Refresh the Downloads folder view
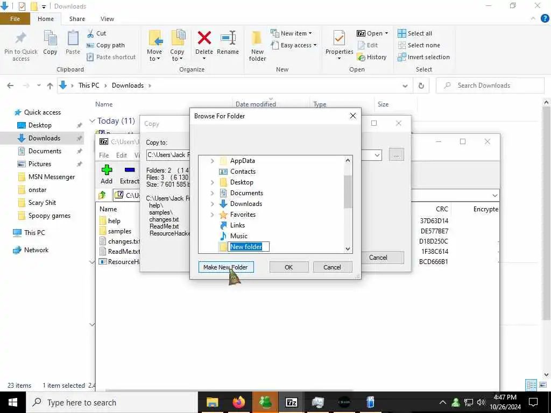This screenshot has height=413, width=551. pos(421,86)
